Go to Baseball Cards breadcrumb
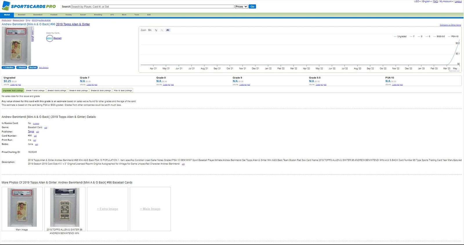Image resolution: width=464 pixels, height=245 pixels. [19, 20]
